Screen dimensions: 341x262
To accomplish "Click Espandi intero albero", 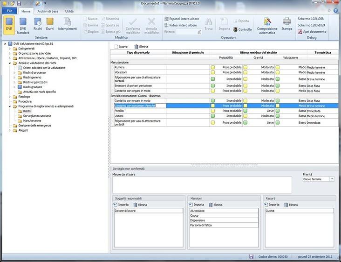I will coord(183,19).
